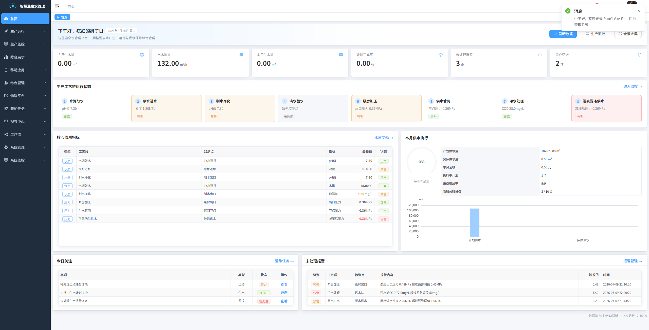Click the 计划供水 bar in chart
This screenshot has width=649, height=330.
(x=475, y=223)
